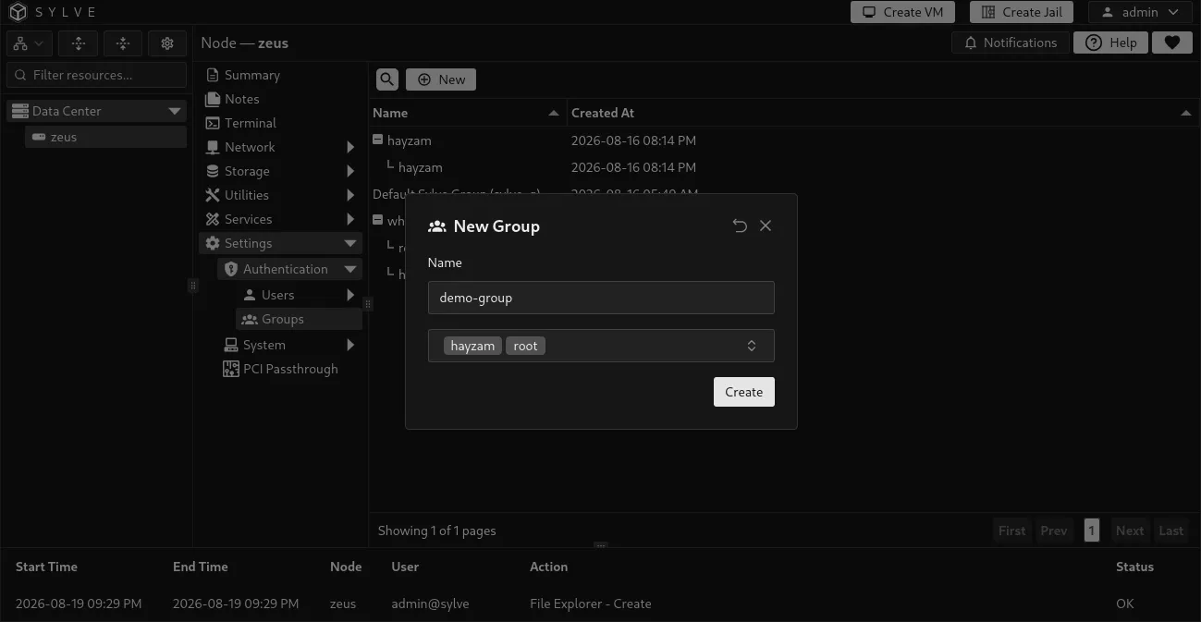Click the Next pagination button
This screenshot has height=622, width=1201.
(x=1129, y=531)
